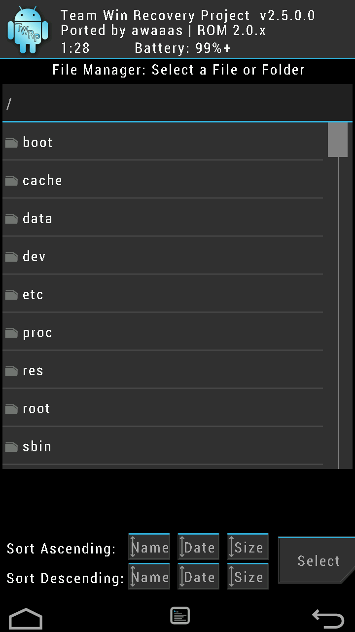The width and height of the screenshot is (355, 632).
Task: Tap the Back arrow icon
Action: click(328, 618)
